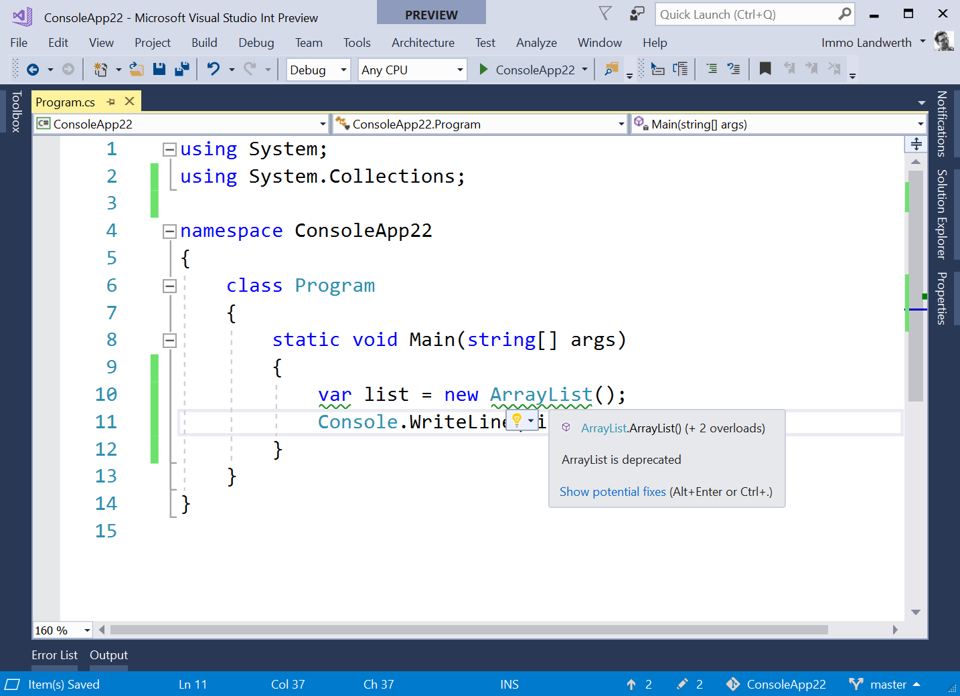Click the Navigate Backward arrow icon
960x696 pixels.
pyautogui.click(x=33, y=70)
